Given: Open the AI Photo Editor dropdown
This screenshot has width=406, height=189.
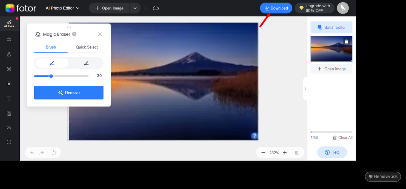Looking at the screenshot, I should point(62,8).
